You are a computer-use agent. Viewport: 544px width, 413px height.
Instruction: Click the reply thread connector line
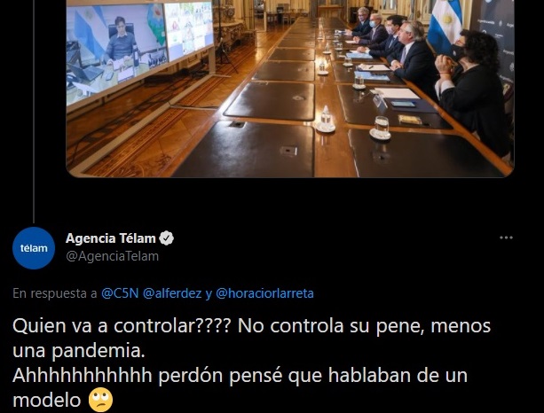(x=34, y=111)
